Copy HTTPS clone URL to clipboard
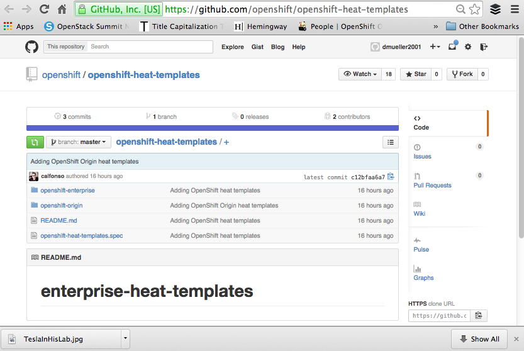524x351 pixels. click(x=479, y=316)
